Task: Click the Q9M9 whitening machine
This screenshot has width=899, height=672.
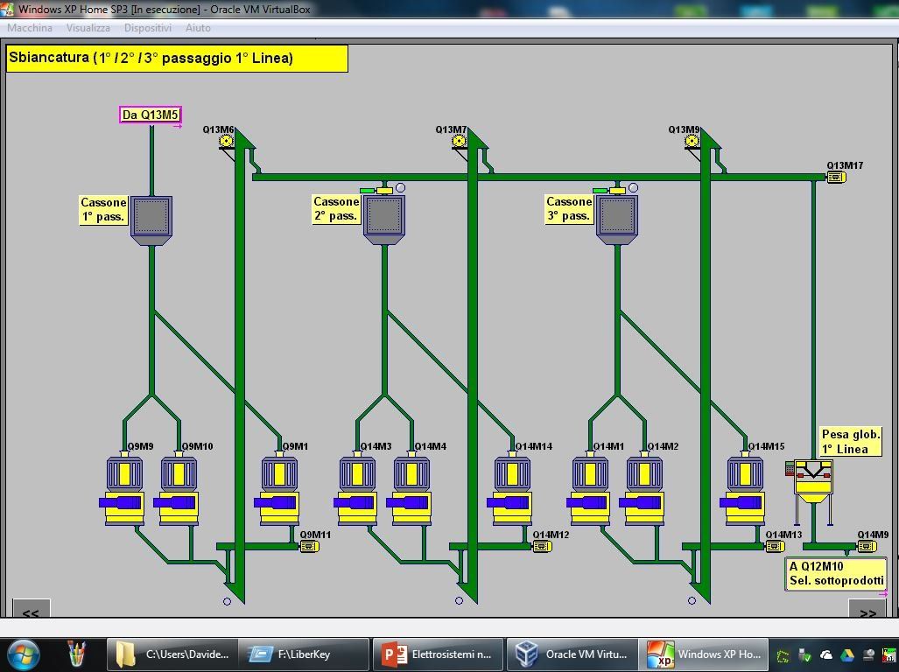Action: [x=124, y=491]
